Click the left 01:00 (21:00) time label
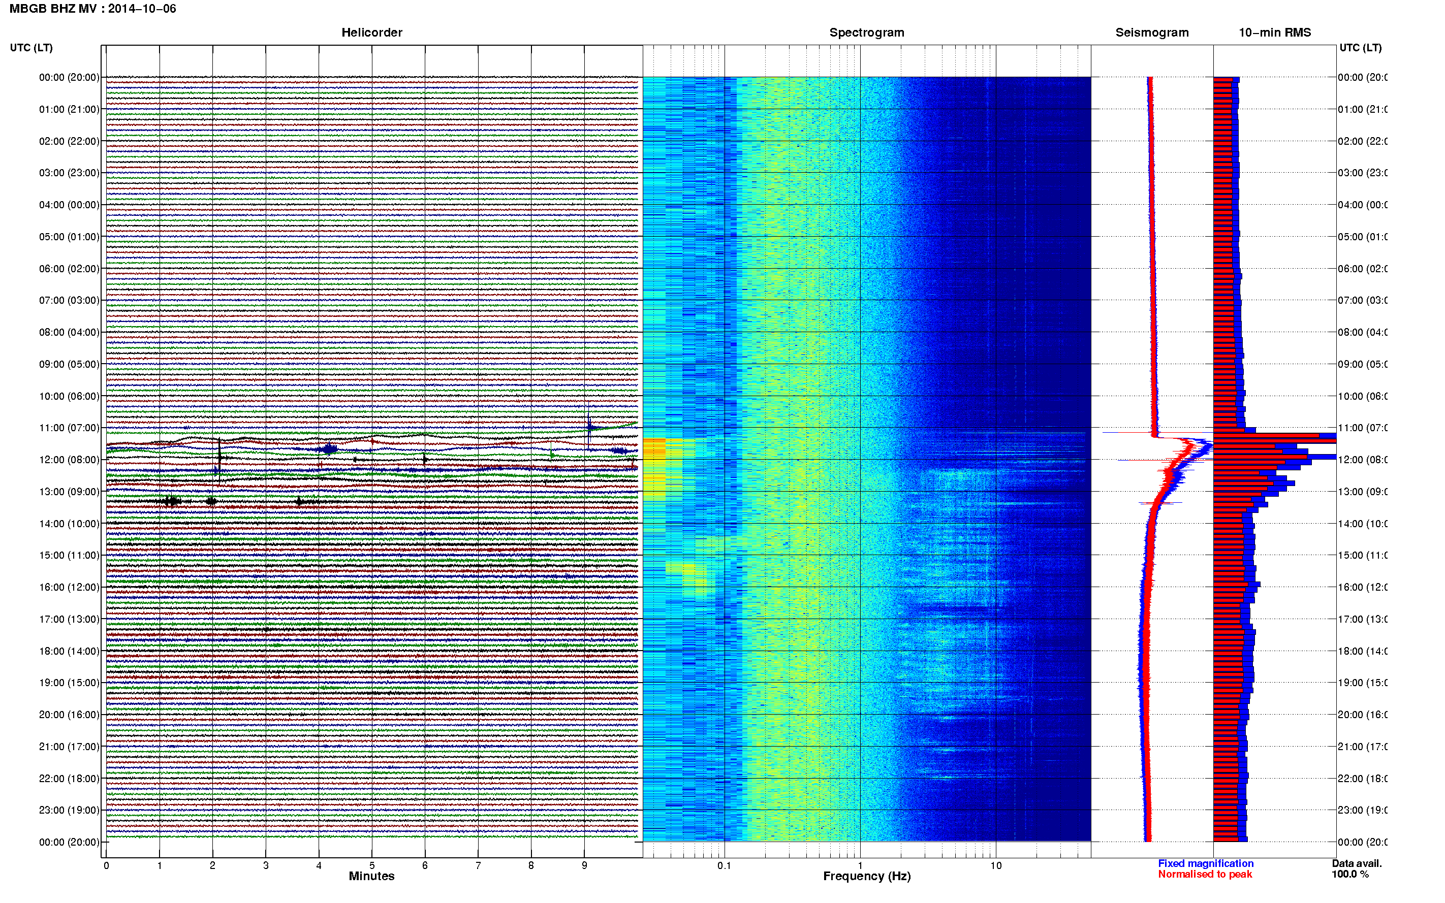Viewport: 1445px width, 903px height. [x=69, y=109]
